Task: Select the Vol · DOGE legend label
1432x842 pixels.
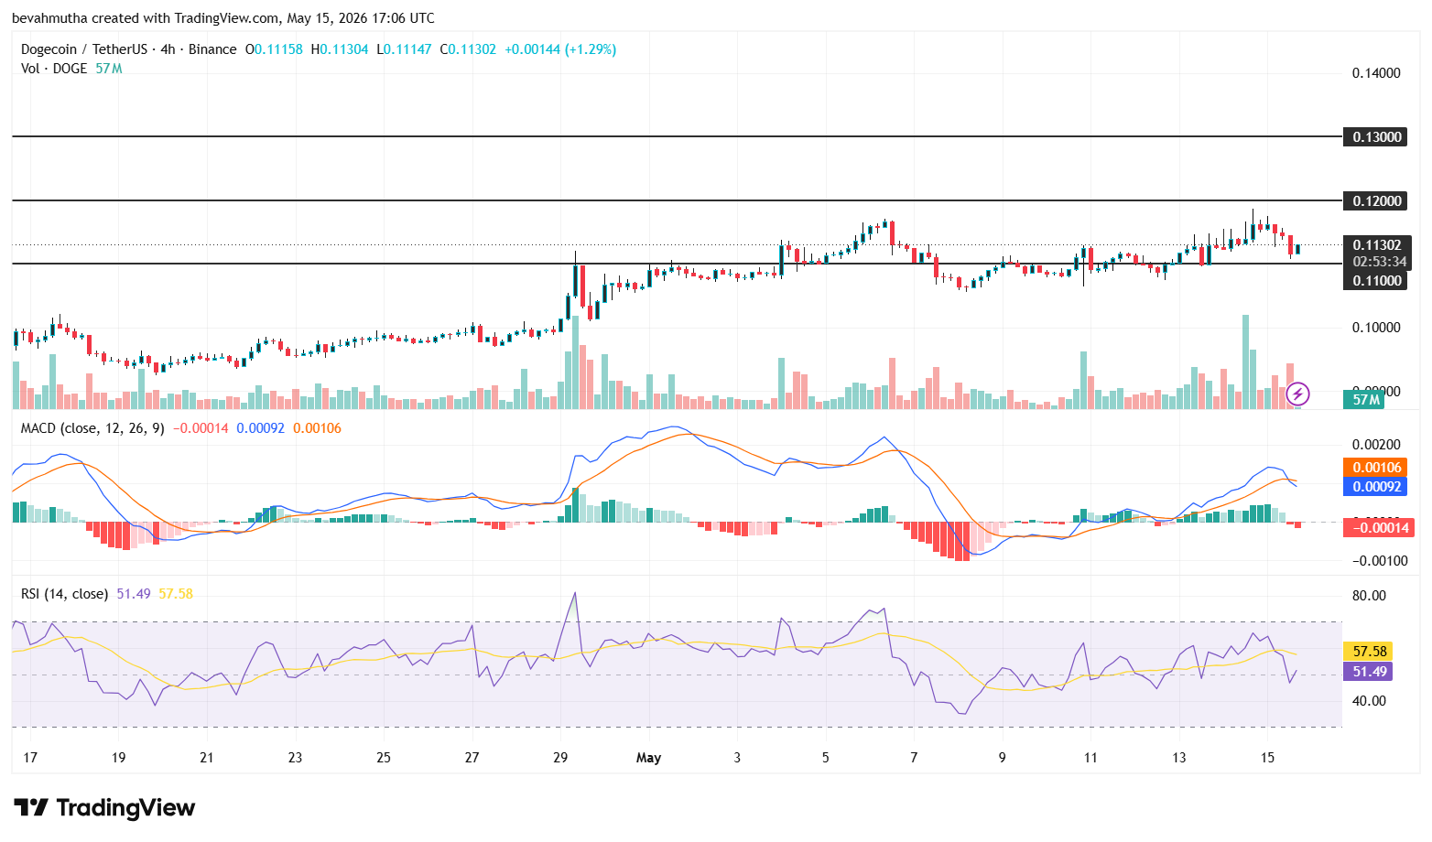Action: (x=54, y=69)
